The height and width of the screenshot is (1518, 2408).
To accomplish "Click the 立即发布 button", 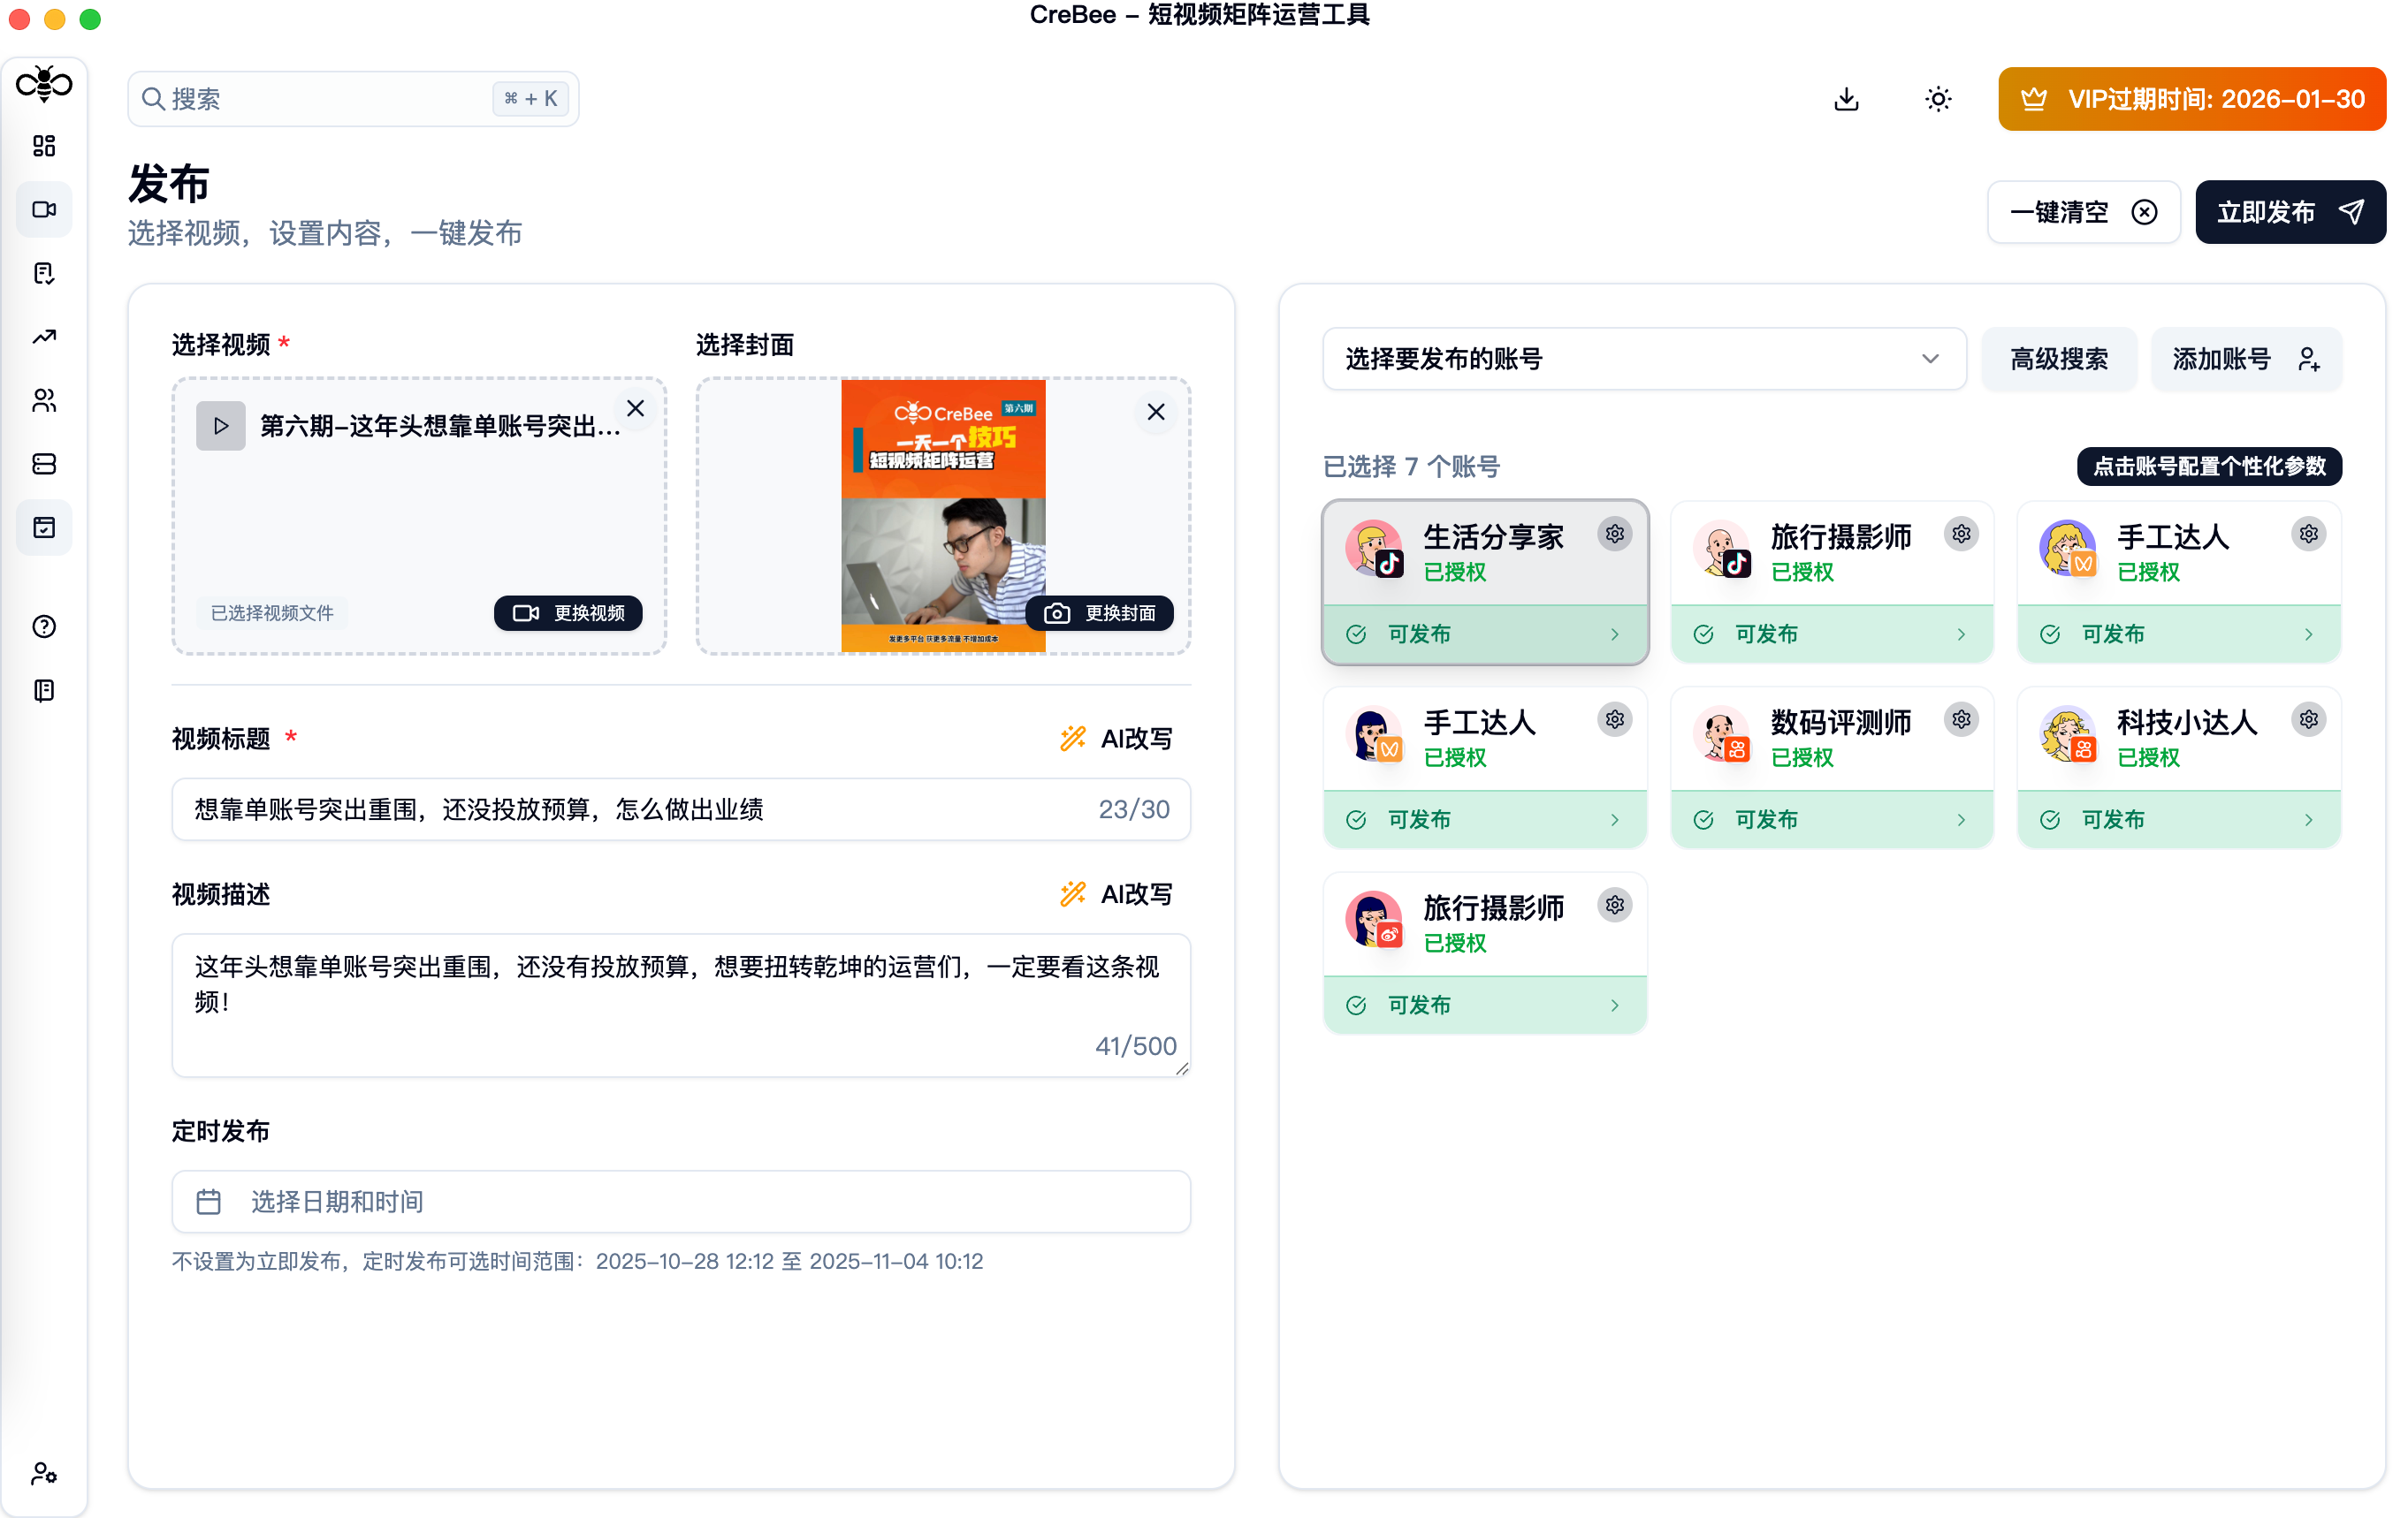I will tap(2289, 212).
